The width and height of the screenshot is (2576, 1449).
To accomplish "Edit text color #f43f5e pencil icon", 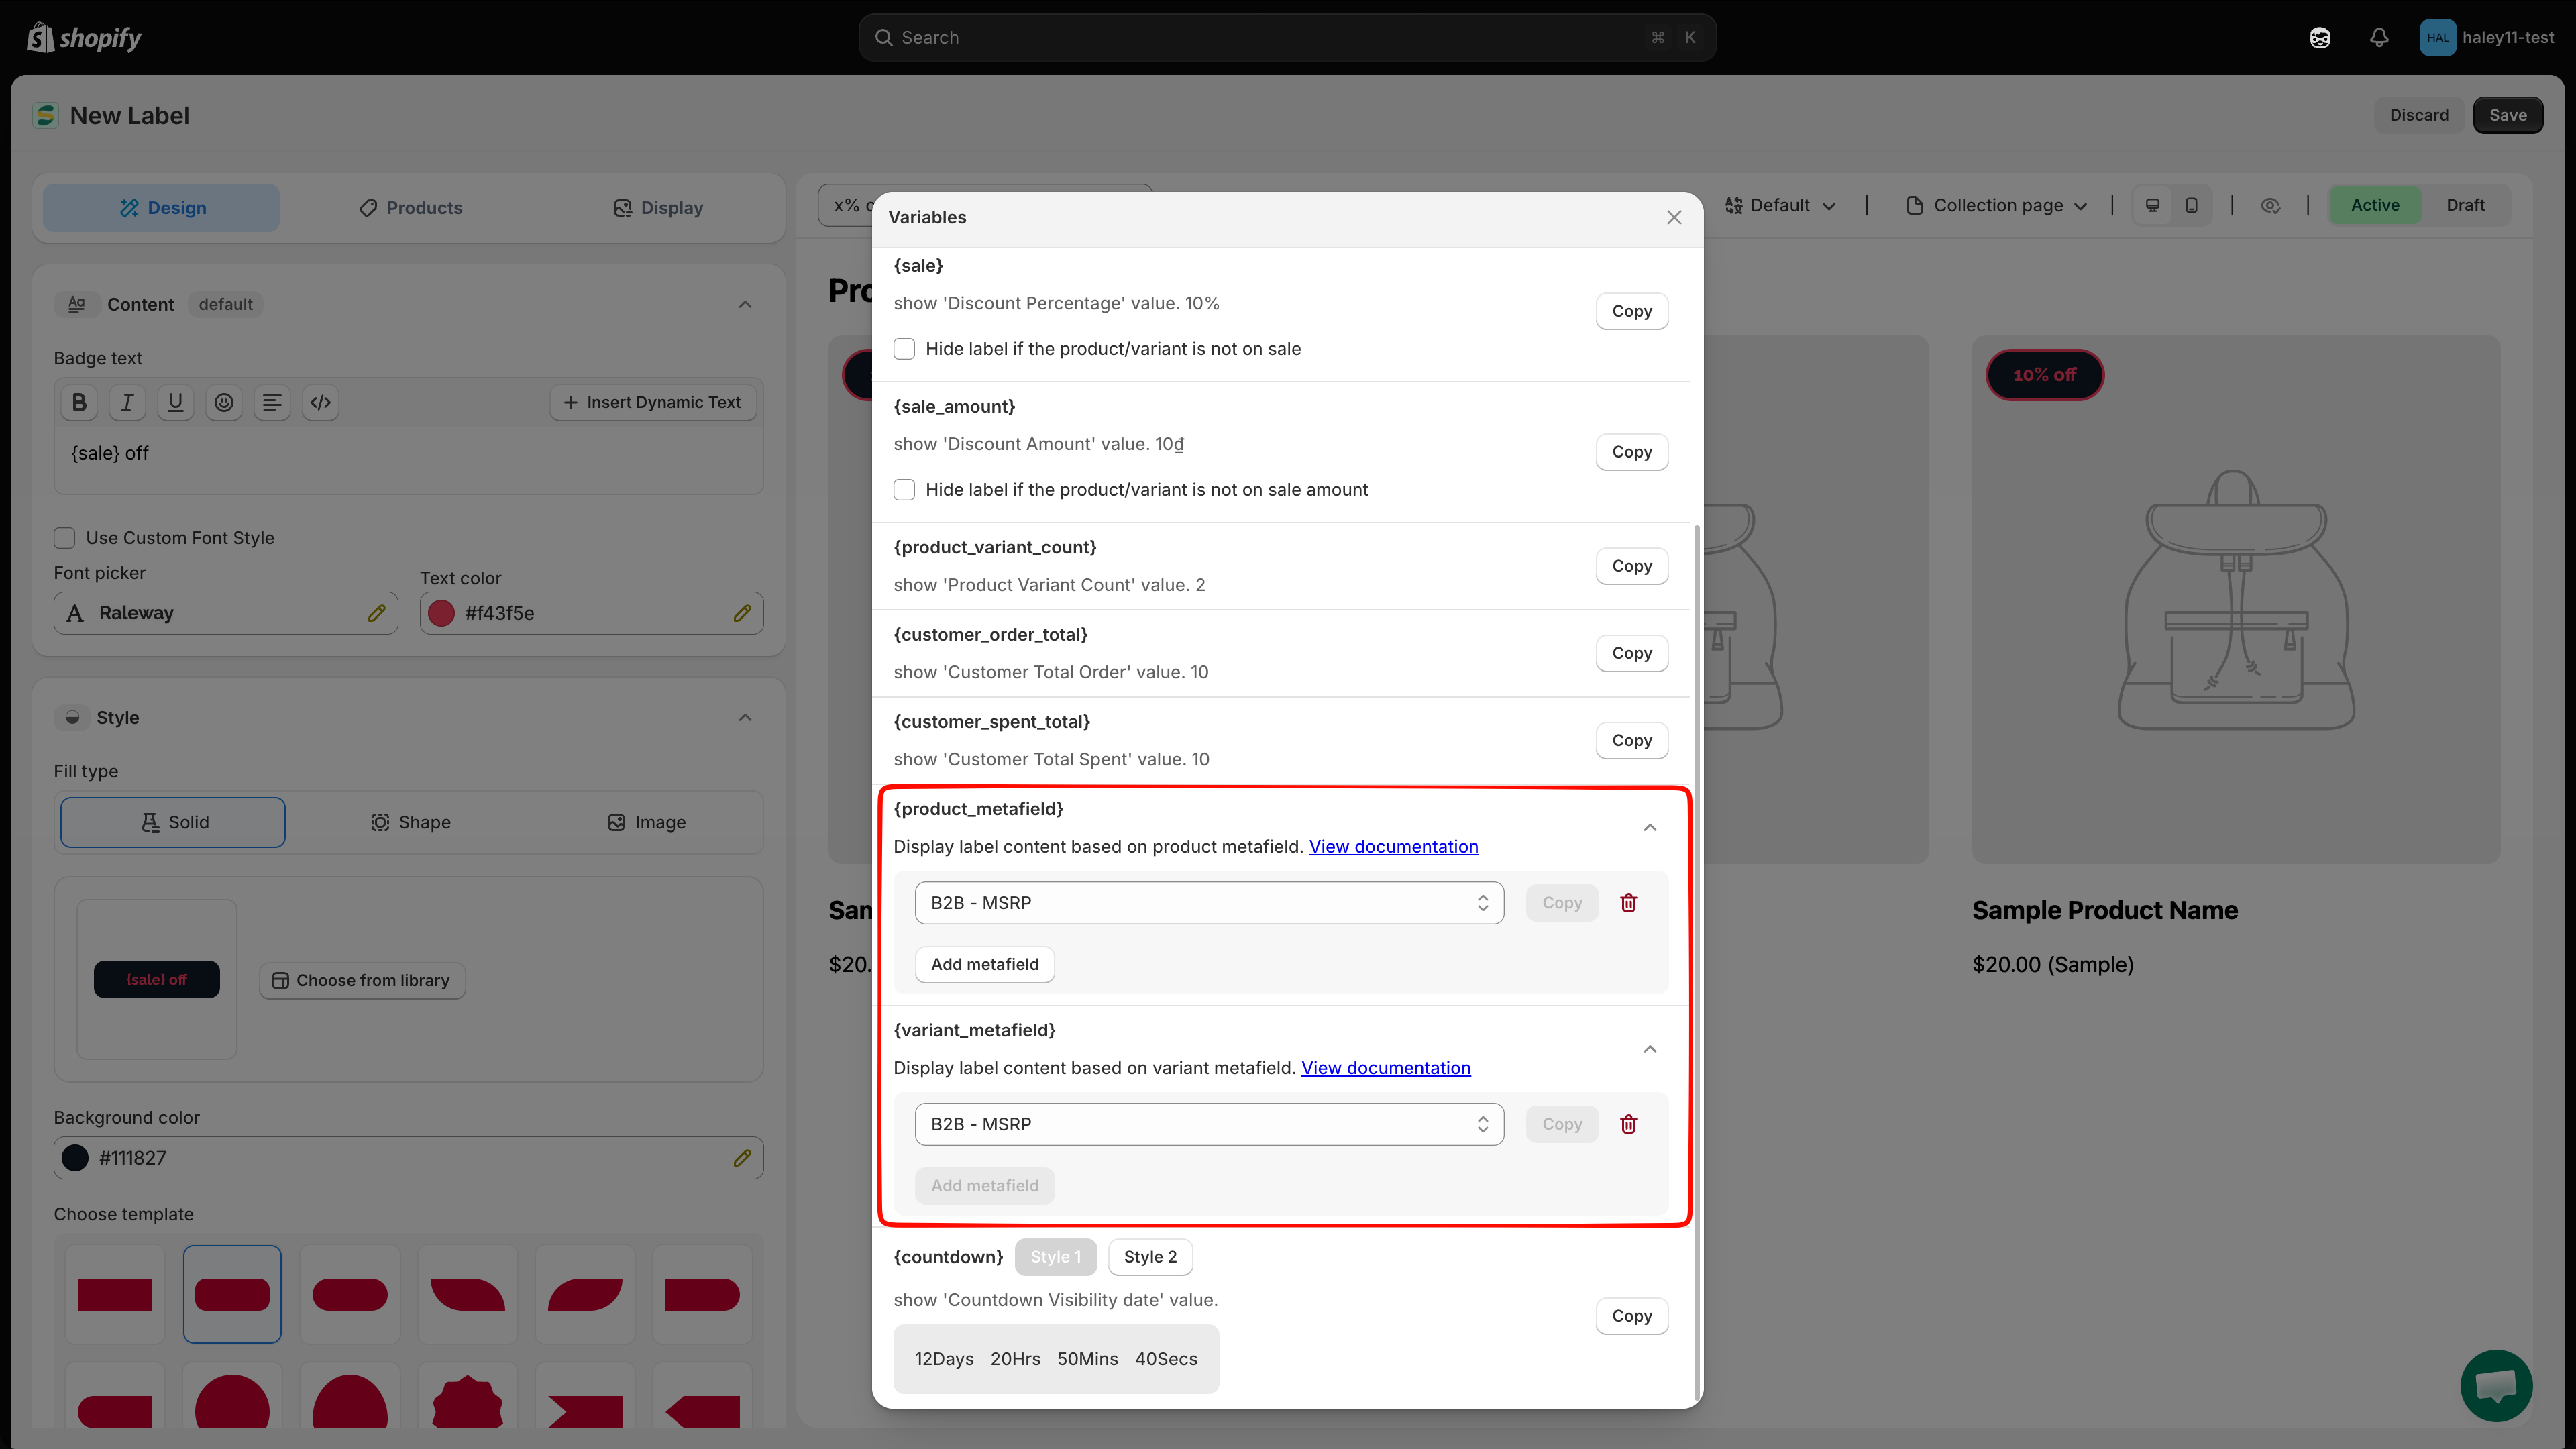I will [x=742, y=613].
